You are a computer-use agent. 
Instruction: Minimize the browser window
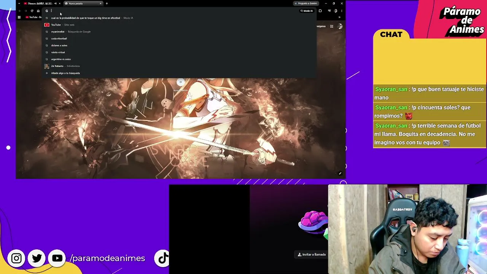[x=326, y=3]
